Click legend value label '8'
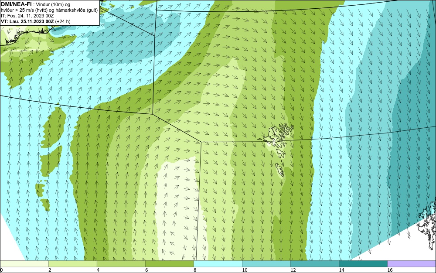This screenshot has height=273, width=436. [x=195, y=270]
